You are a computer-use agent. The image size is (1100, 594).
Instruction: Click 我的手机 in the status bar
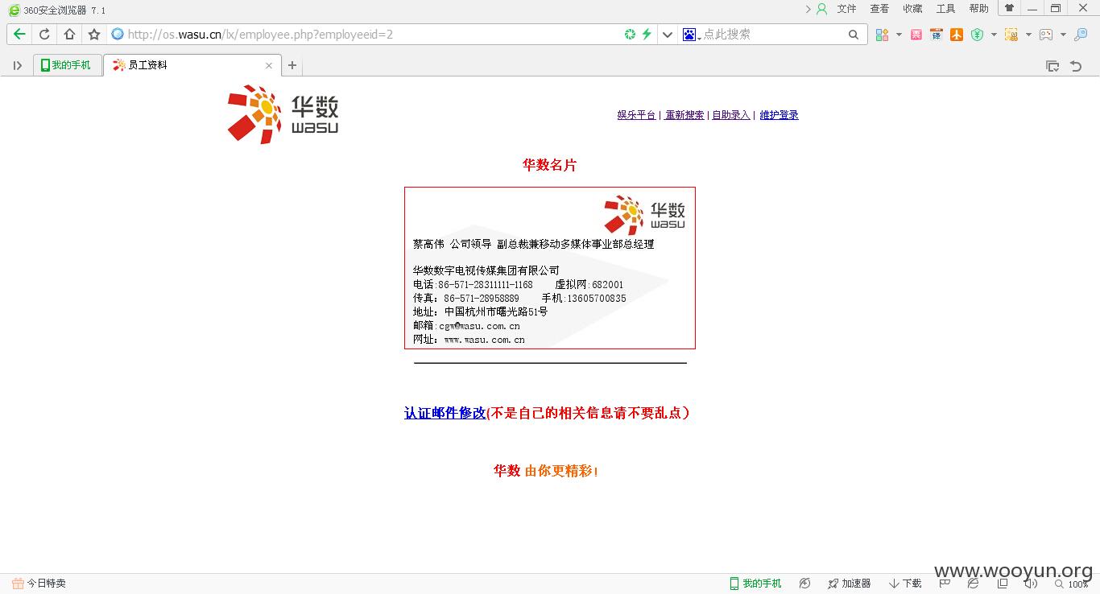pyautogui.click(x=755, y=584)
